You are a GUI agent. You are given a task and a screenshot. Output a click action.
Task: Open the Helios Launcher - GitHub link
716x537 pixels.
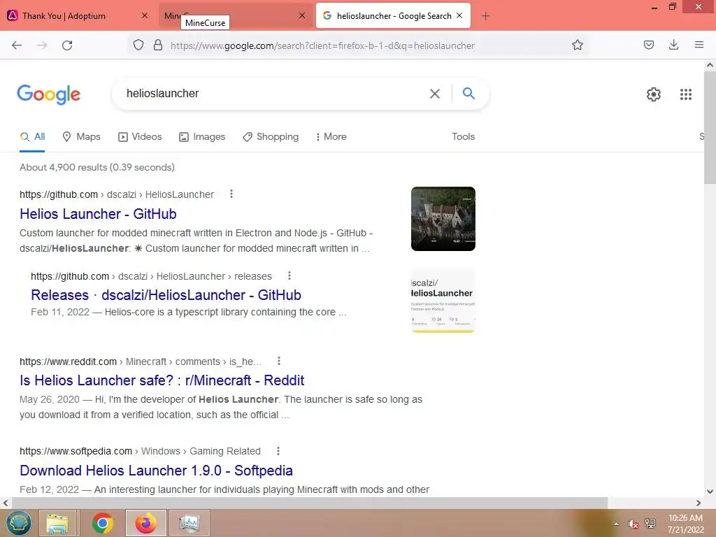pyautogui.click(x=98, y=214)
